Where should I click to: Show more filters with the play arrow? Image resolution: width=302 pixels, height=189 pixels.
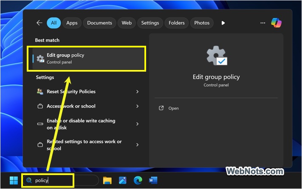tap(223, 23)
